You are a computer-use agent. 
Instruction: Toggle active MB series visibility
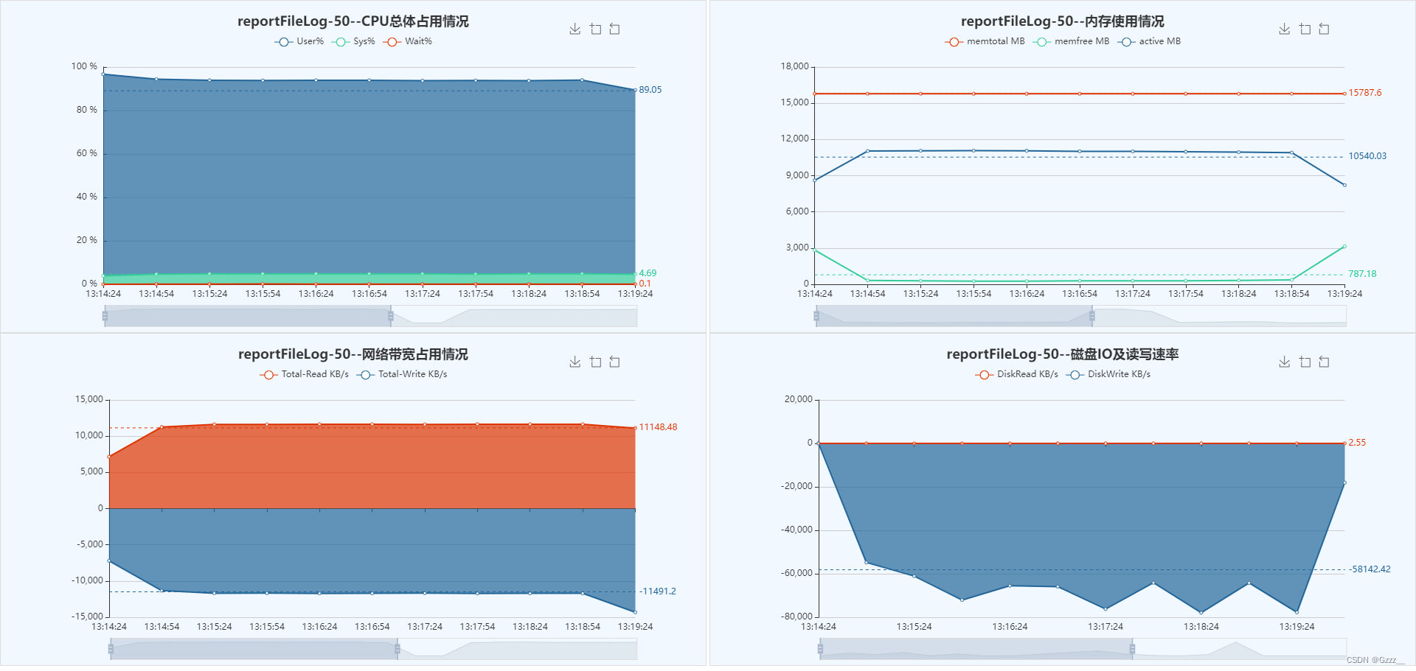coord(1149,41)
